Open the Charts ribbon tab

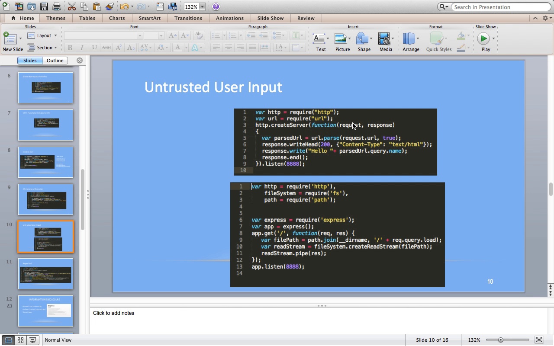click(x=117, y=18)
